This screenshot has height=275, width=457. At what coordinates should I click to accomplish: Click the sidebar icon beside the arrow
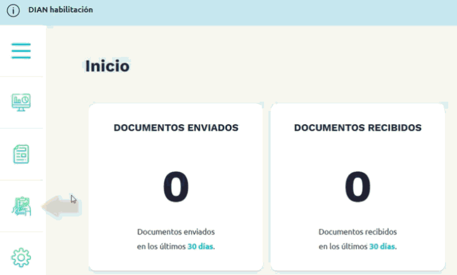pos(21,206)
